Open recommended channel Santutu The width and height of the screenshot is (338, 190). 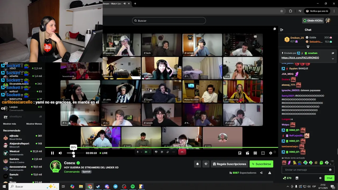22,160
